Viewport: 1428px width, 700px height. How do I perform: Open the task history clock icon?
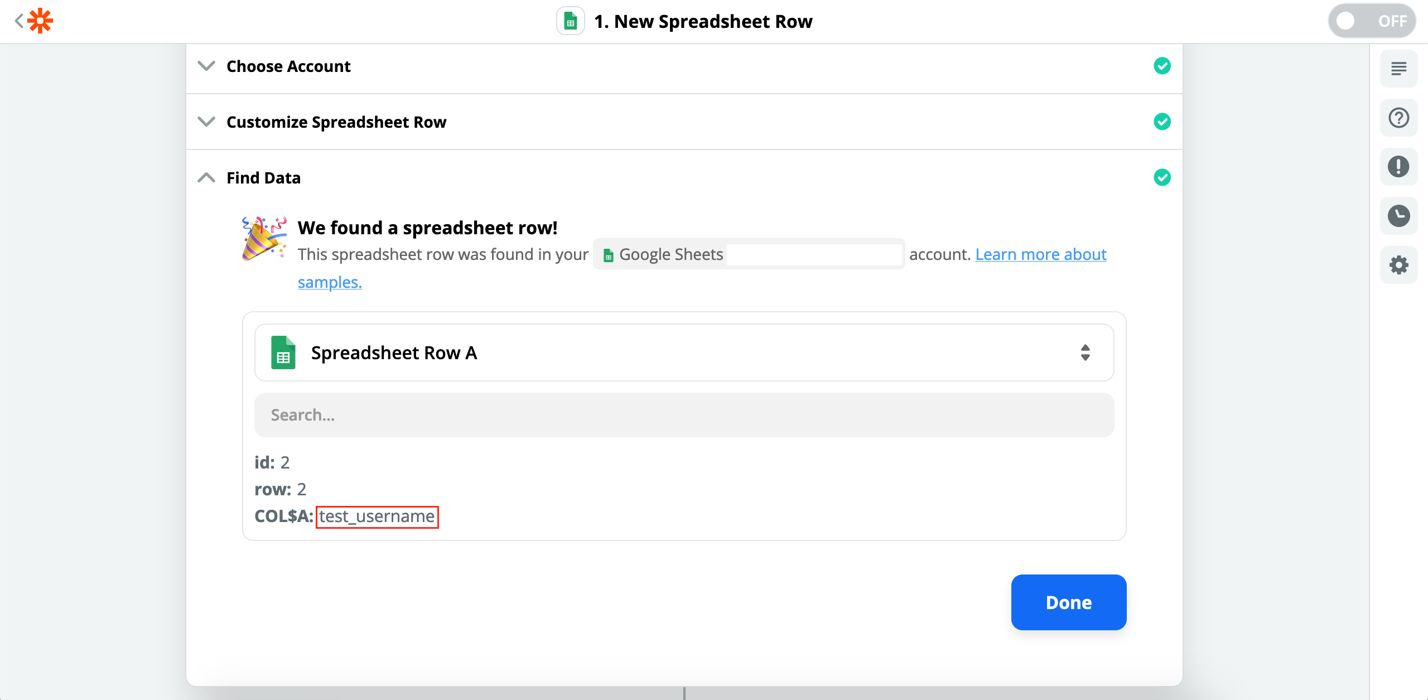(x=1398, y=215)
